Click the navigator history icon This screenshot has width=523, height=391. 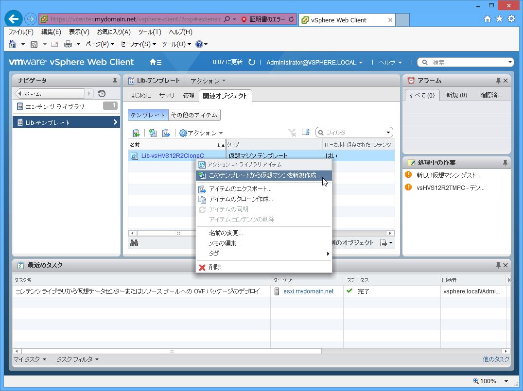[102, 94]
